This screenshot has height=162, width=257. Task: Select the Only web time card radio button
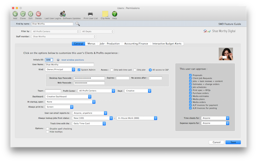click(x=112, y=70)
